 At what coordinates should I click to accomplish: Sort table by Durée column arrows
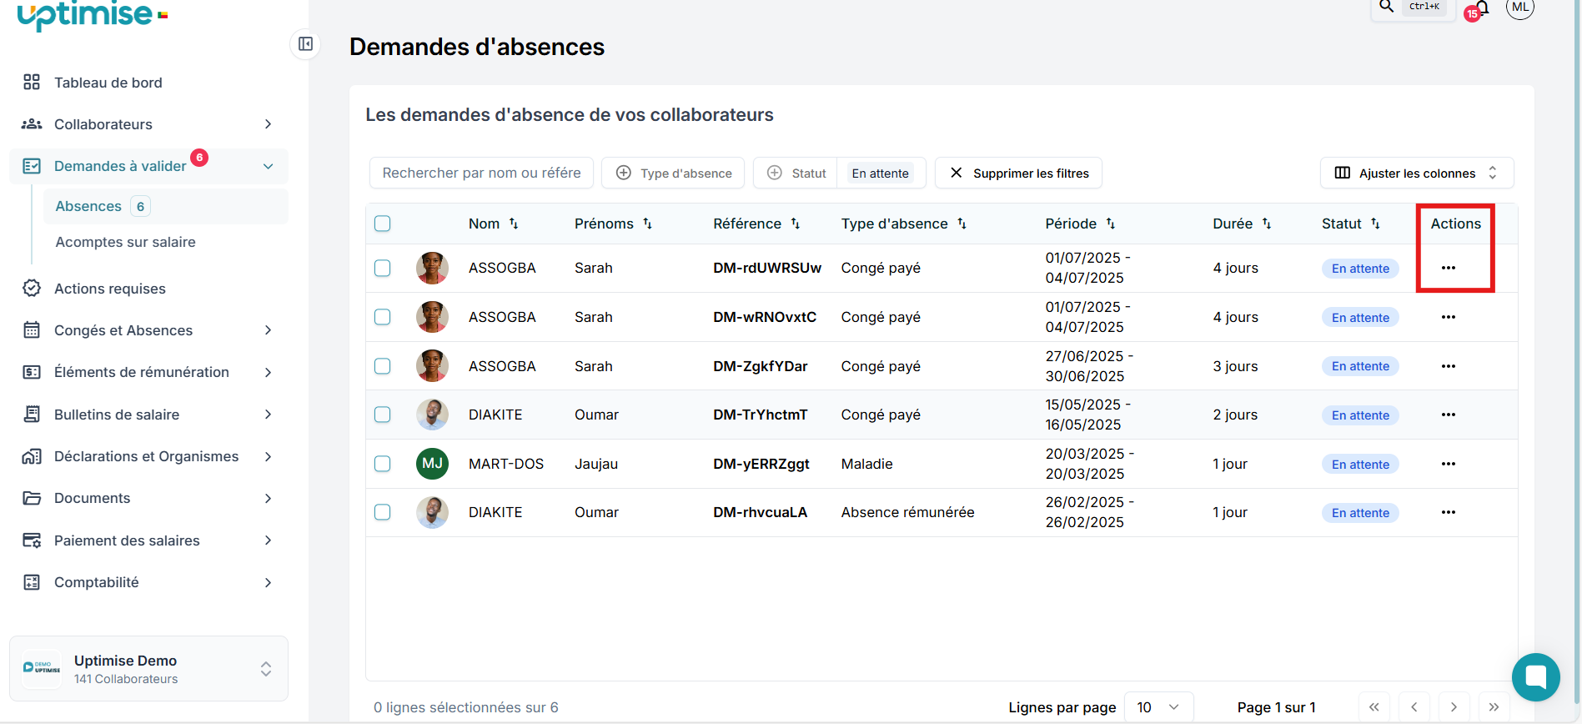pos(1267,224)
